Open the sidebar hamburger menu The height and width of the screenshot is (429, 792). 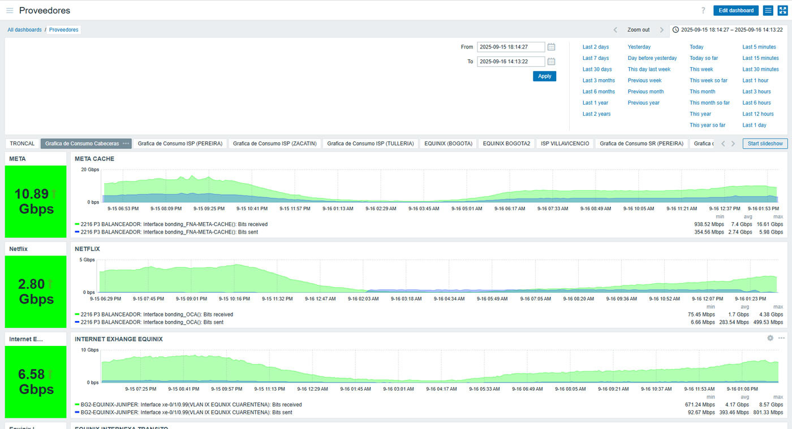[x=10, y=11]
